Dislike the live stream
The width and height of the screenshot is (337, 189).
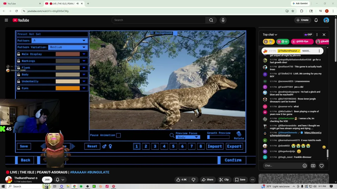click(194, 180)
